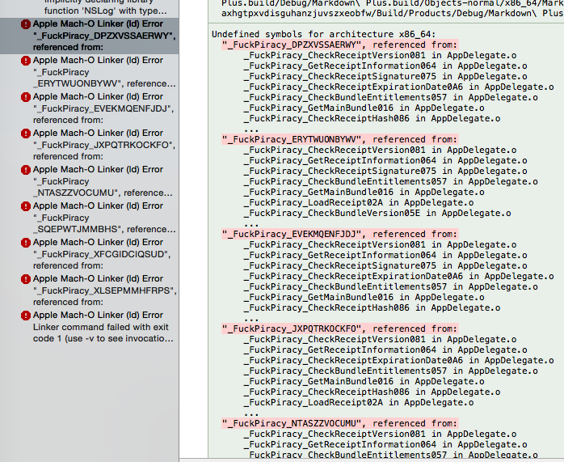Click the error icon beside the _NTASZZVOCUMU issue
The image size is (564, 462).
coord(26,170)
